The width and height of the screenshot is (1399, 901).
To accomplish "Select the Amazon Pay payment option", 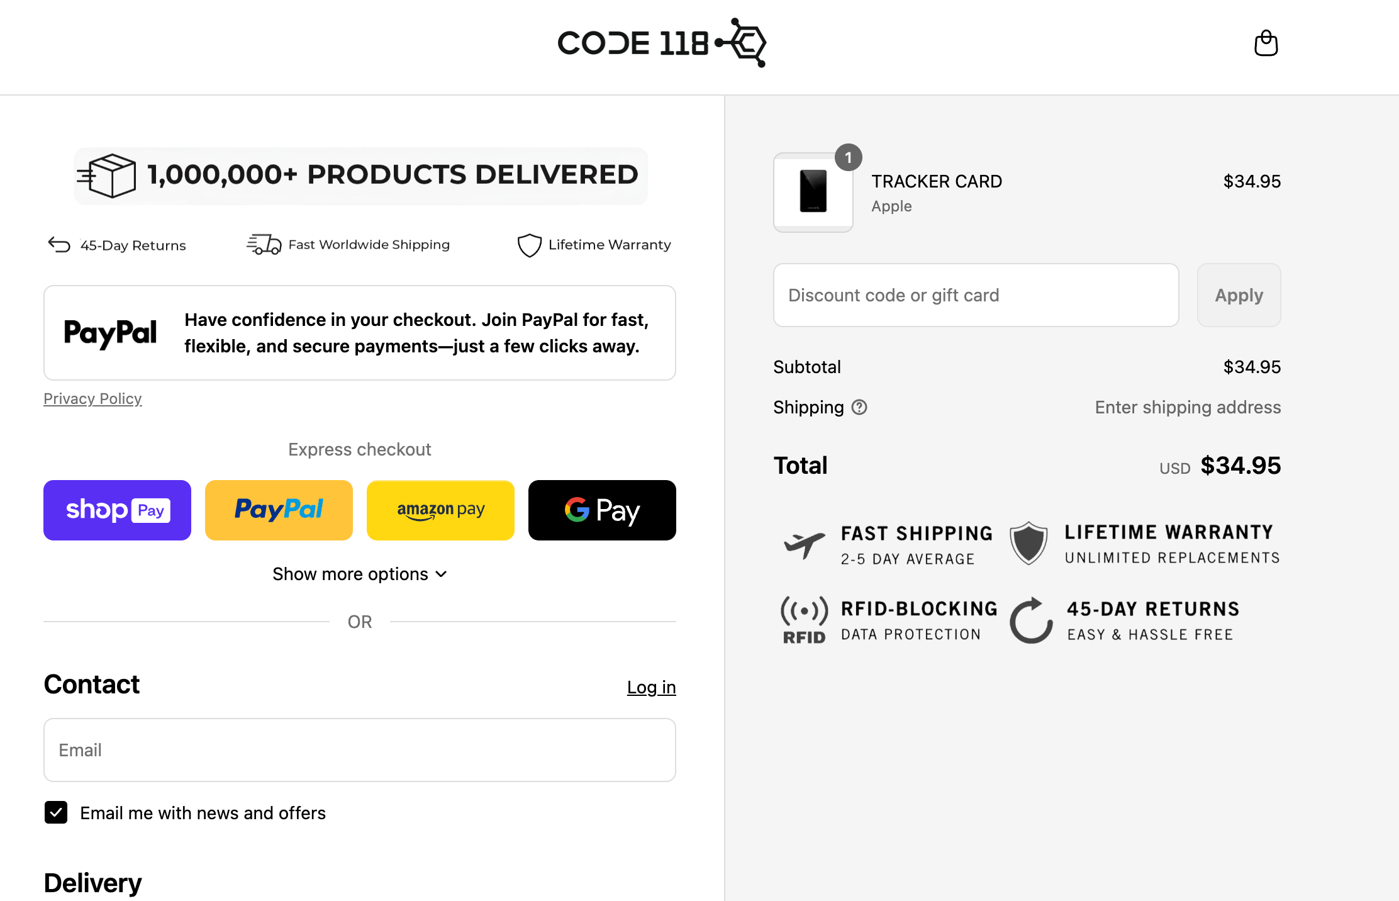I will click(440, 510).
